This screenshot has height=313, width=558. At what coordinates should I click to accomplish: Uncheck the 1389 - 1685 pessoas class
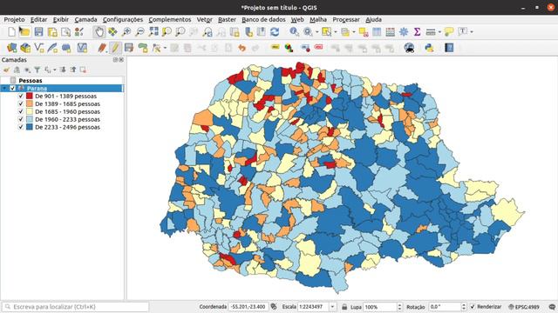tap(21, 104)
